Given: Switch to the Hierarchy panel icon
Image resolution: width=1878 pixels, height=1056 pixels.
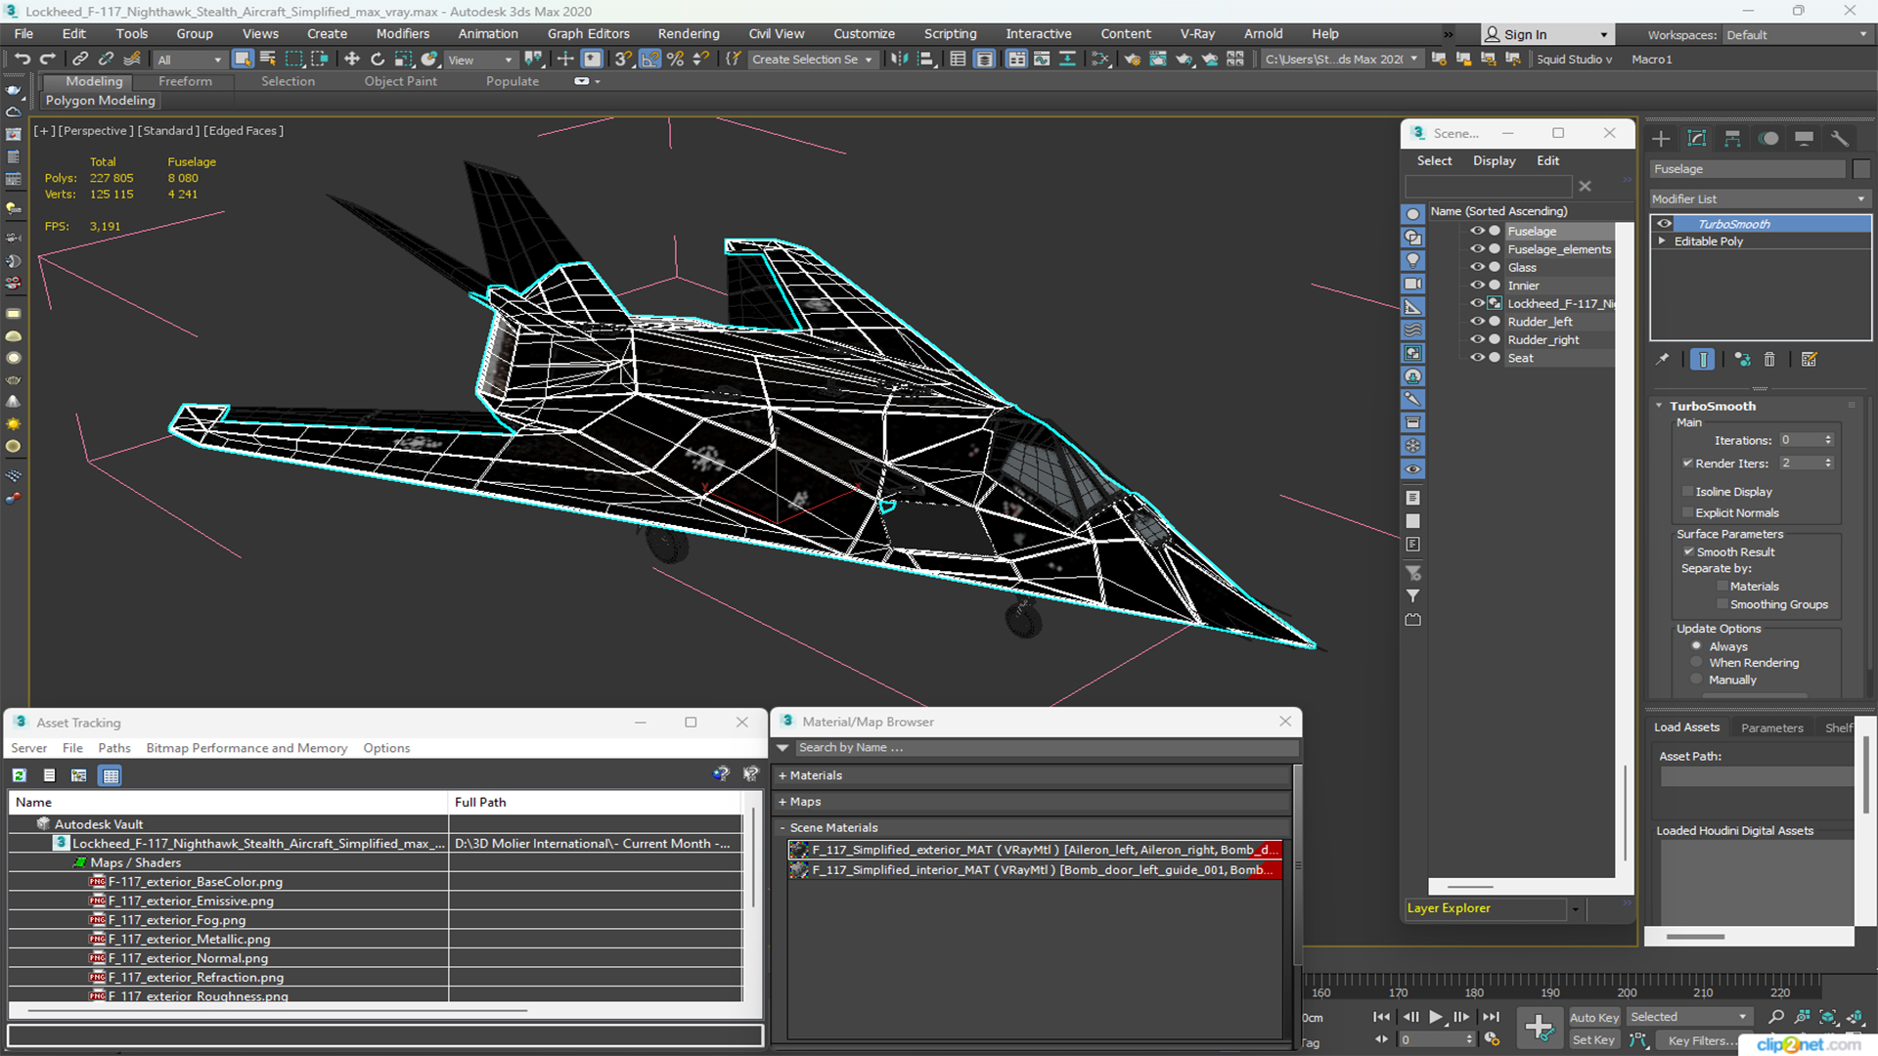Looking at the screenshot, I should click(x=1732, y=139).
